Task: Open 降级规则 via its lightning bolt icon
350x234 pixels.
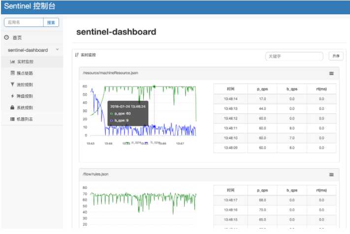Action: (12, 96)
